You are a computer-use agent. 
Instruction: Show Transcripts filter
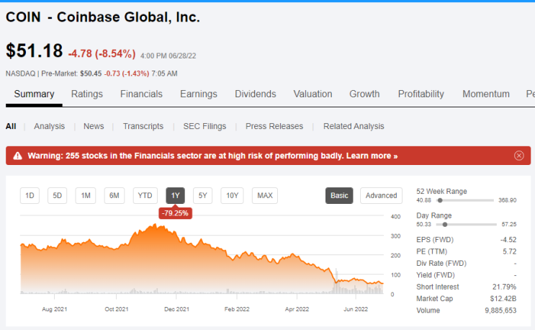[143, 126]
